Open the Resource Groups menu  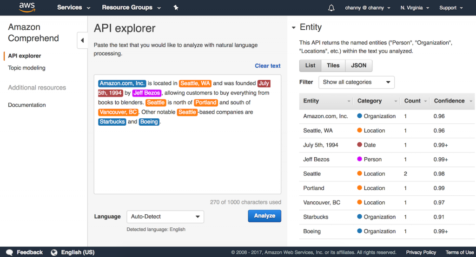coord(131,7)
